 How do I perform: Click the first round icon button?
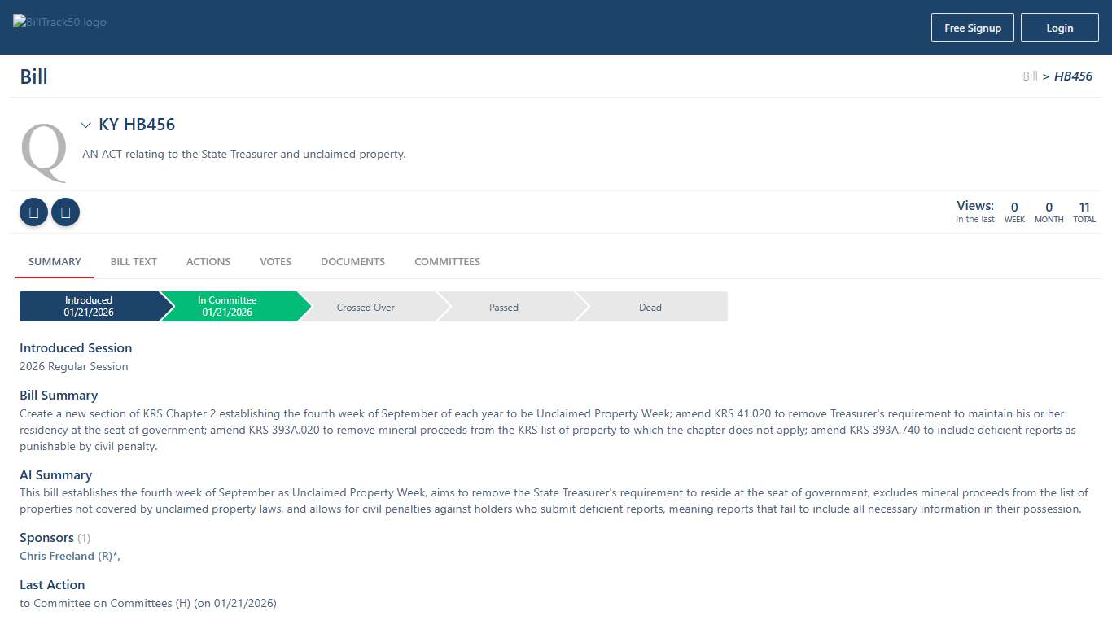tap(33, 212)
